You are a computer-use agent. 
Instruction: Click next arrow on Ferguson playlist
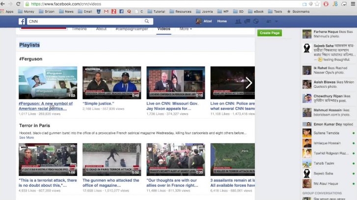(x=248, y=83)
